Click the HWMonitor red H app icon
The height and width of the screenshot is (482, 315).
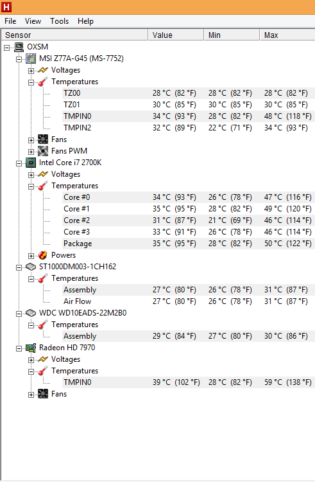pyautogui.click(x=6, y=7)
